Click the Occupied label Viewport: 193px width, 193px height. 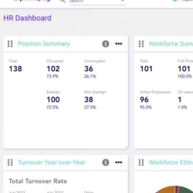click(55, 61)
